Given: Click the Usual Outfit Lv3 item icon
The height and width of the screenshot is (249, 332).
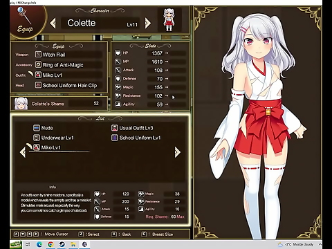Looking at the screenshot, I should coord(115,128).
